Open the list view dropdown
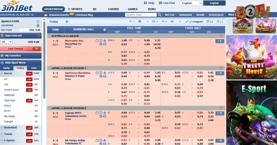This screenshot has height=145, width=277. pos(164,22)
